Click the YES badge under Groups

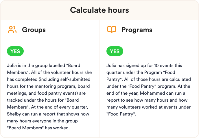tap(15, 51)
